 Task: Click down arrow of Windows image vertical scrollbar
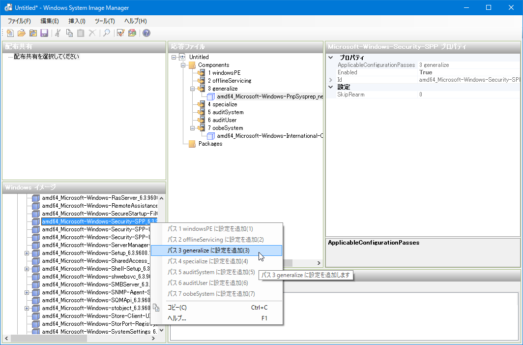[161, 330]
